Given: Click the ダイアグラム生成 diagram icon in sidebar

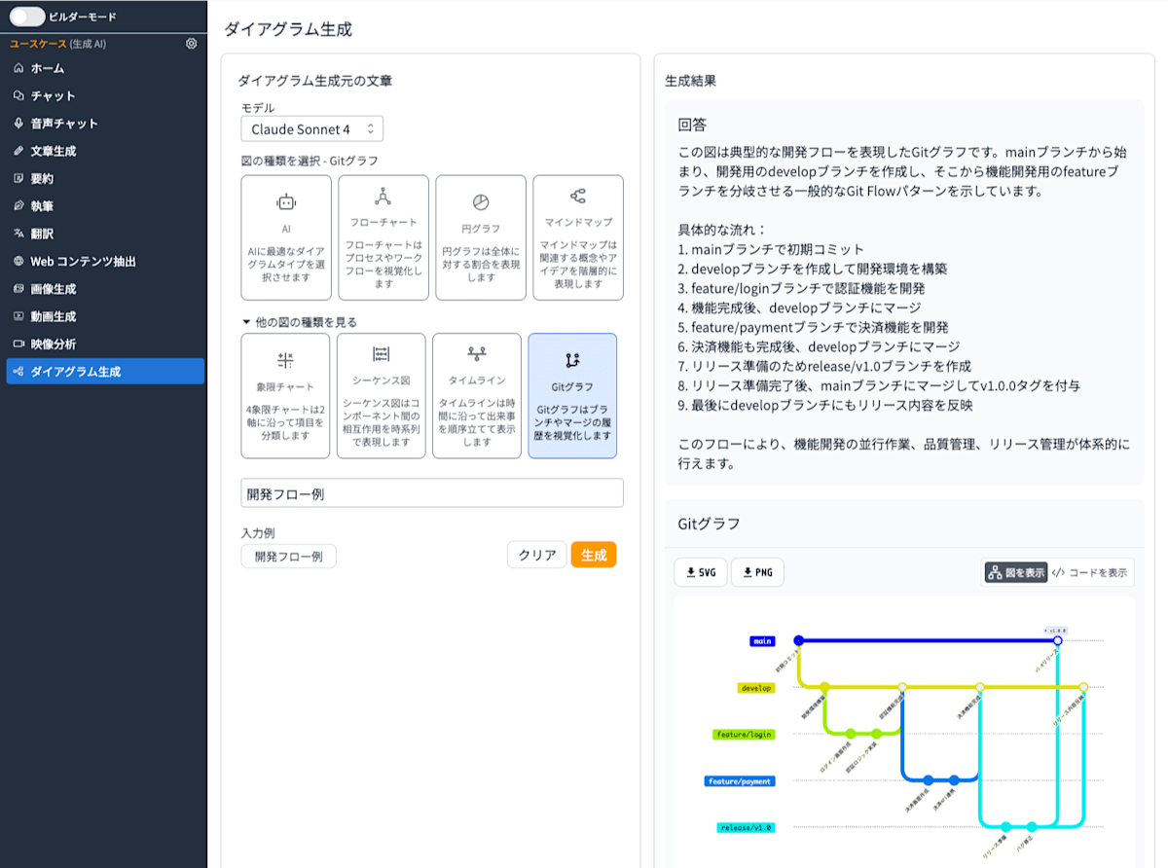Looking at the screenshot, I should tap(18, 372).
